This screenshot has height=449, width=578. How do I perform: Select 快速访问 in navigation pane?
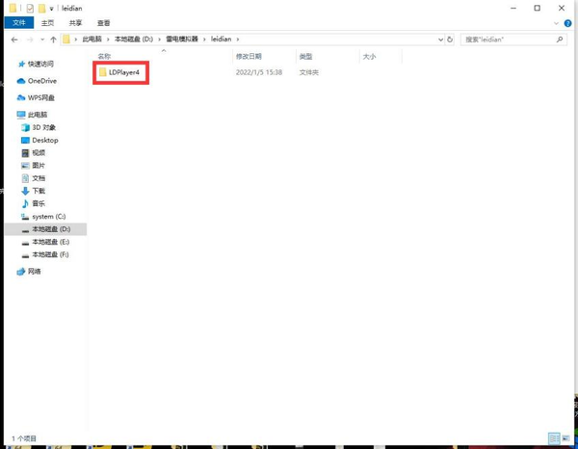click(x=36, y=65)
